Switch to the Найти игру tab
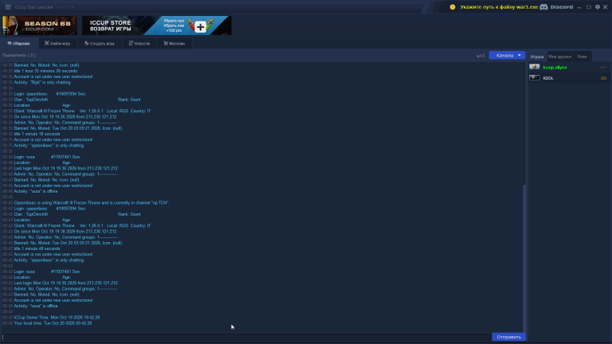This screenshot has height=344, width=612. click(x=57, y=43)
